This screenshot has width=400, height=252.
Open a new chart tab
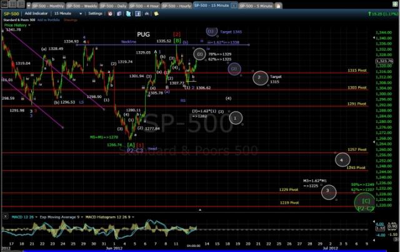[x=278, y=6]
